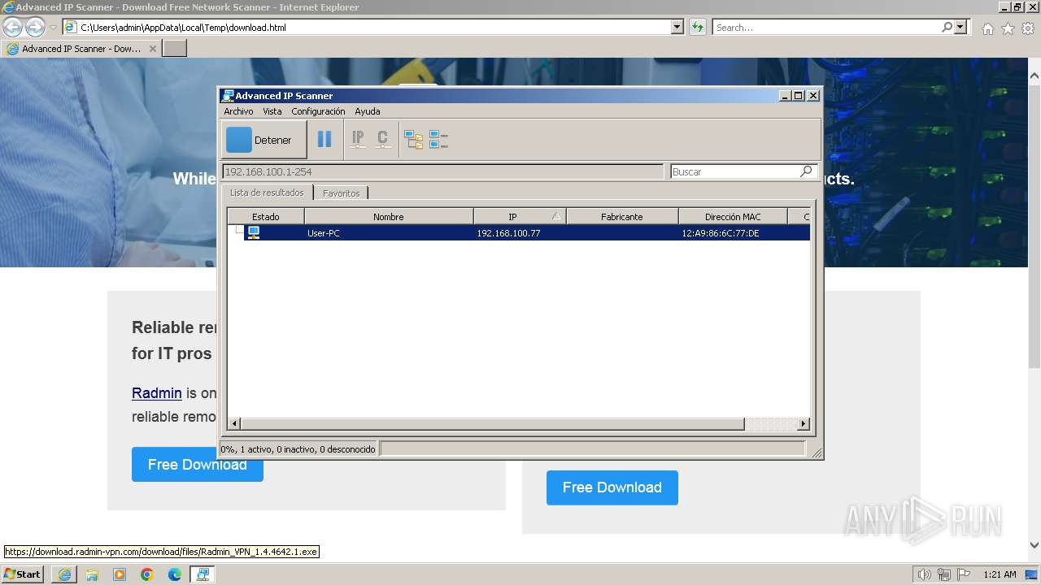Open Google Chrome from taskbar
Viewport: 1041px width, 585px height.
pos(147,574)
